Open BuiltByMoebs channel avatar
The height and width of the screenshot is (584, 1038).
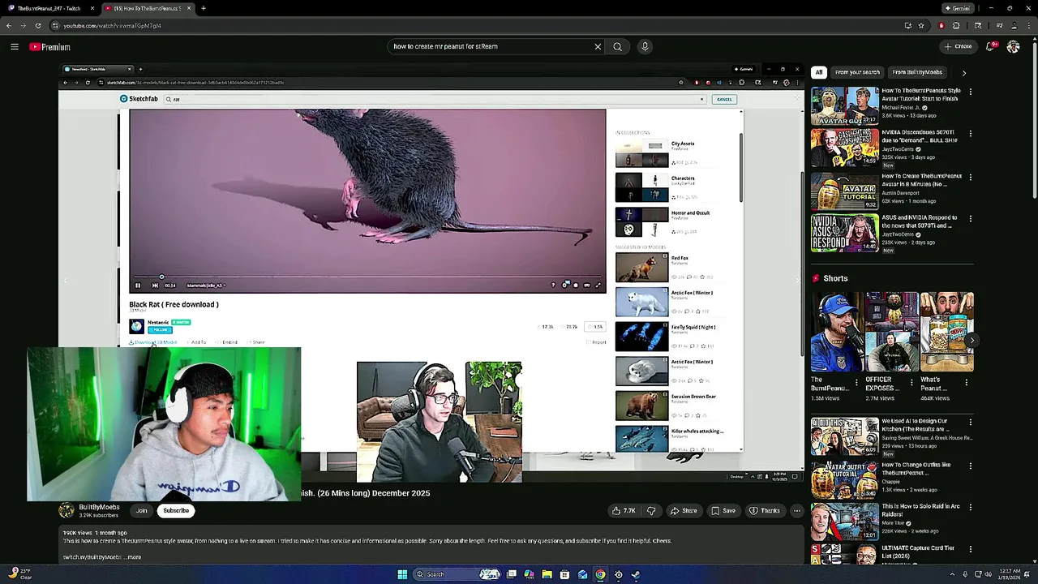(x=66, y=511)
